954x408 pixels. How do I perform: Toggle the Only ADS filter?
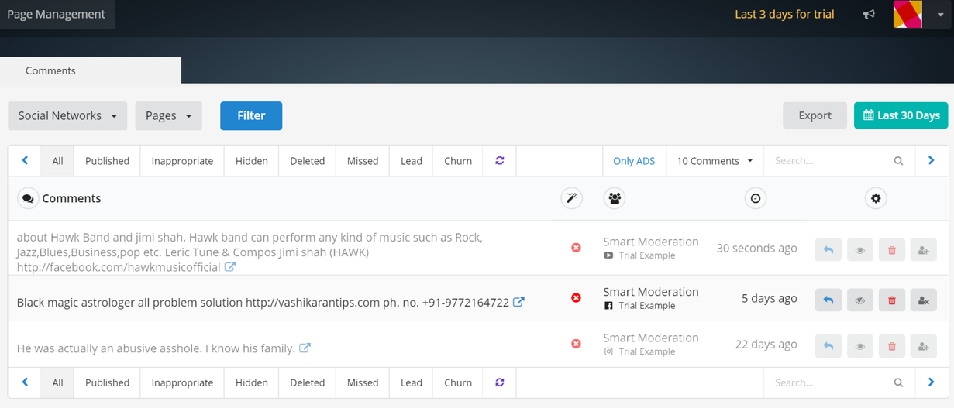(633, 161)
